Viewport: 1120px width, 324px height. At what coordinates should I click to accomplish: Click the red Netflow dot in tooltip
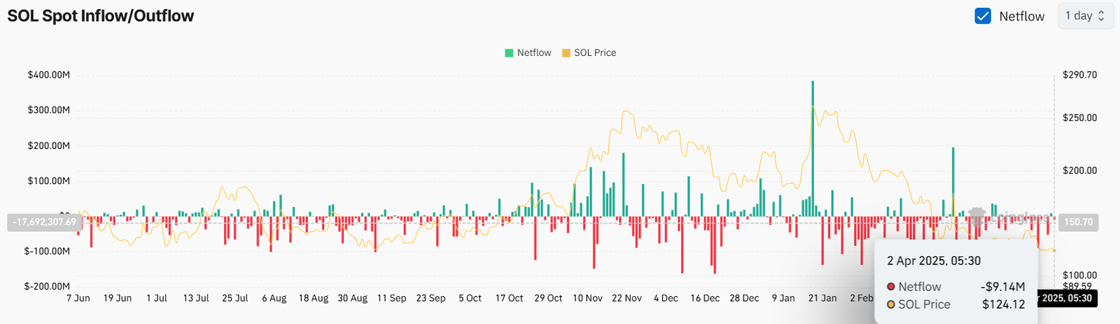coord(891,287)
